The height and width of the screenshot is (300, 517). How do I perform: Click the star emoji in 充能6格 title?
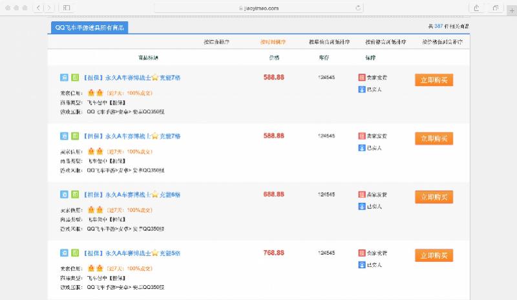[x=155, y=195]
